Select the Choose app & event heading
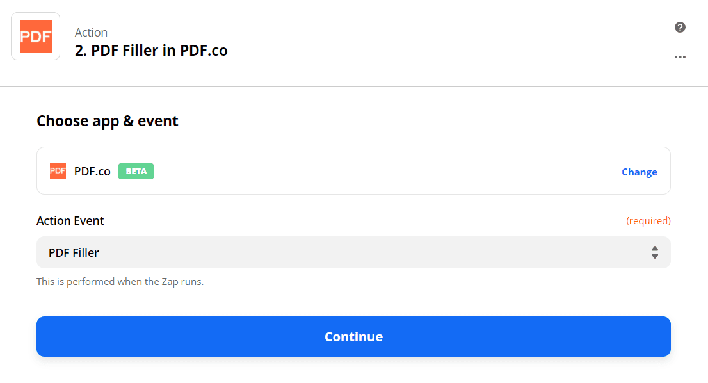 [107, 120]
